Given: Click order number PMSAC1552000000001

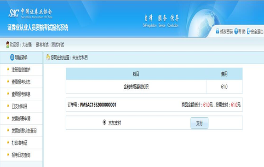Looking at the screenshot, I should (x=98, y=105).
